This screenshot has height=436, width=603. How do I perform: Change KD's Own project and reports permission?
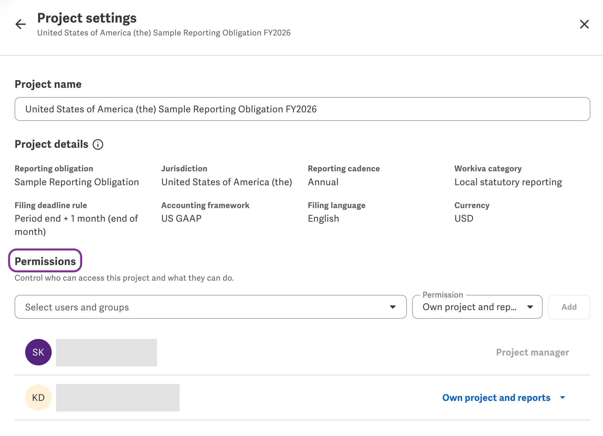click(x=504, y=398)
